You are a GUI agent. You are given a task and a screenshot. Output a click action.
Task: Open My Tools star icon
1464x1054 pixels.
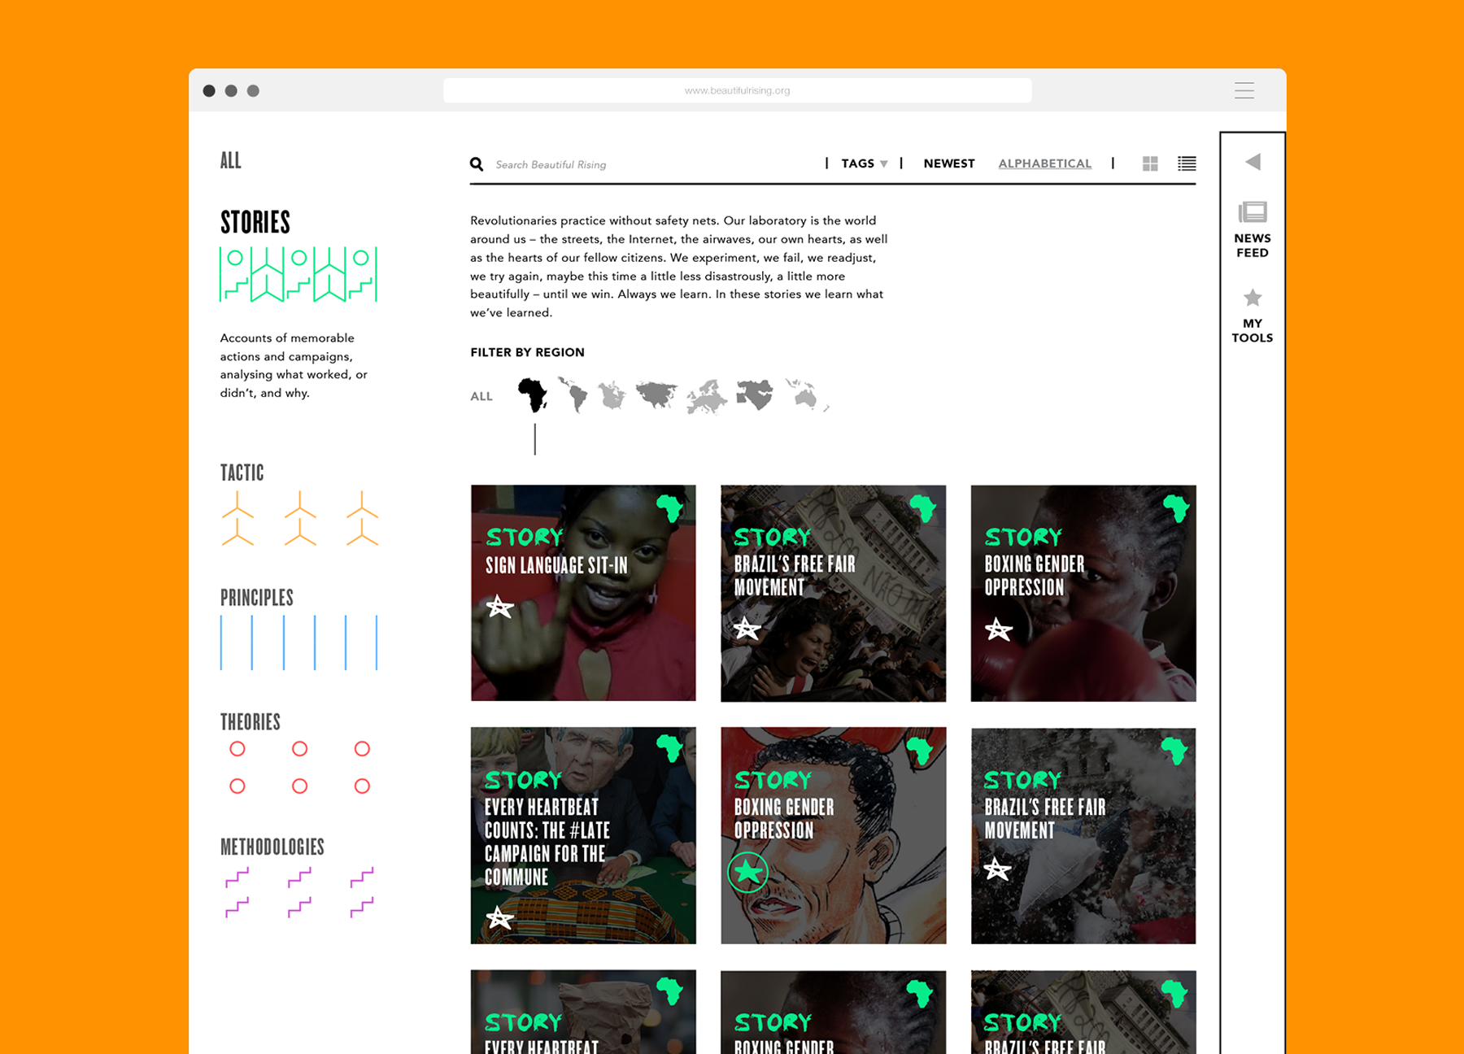[x=1253, y=298]
